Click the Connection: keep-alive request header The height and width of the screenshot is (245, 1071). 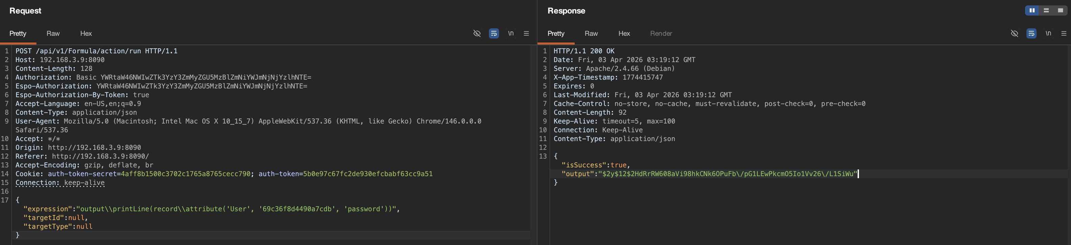click(x=60, y=182)
